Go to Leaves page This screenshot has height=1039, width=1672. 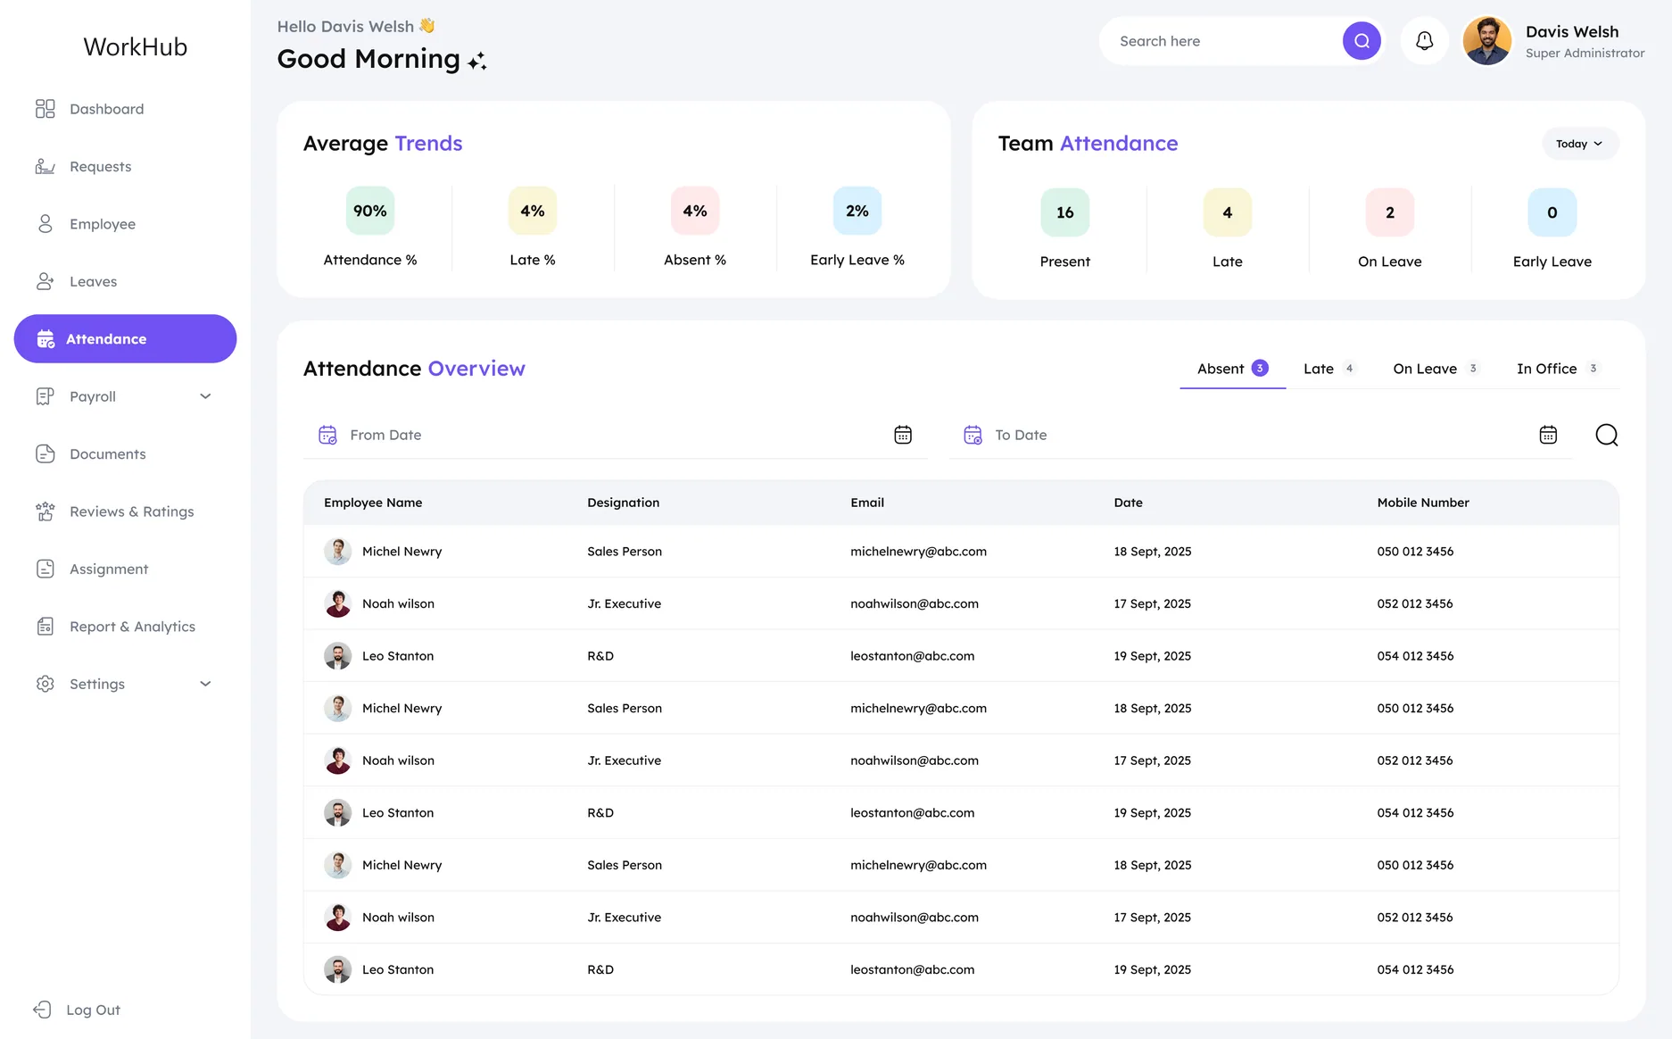click(x=125, y=281)
